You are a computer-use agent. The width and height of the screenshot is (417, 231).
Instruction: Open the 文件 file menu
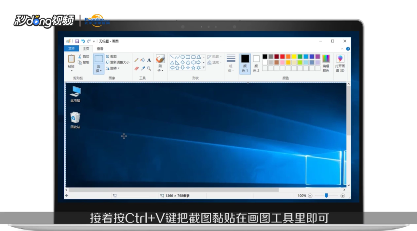pos(71,49)
